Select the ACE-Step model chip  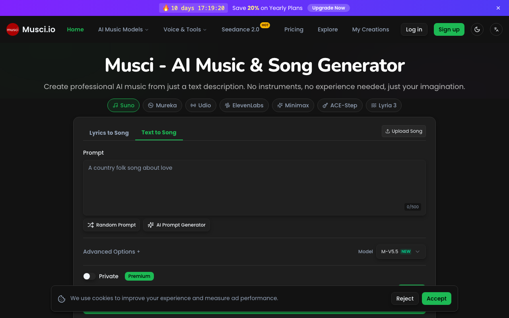(x=340, y=105)
